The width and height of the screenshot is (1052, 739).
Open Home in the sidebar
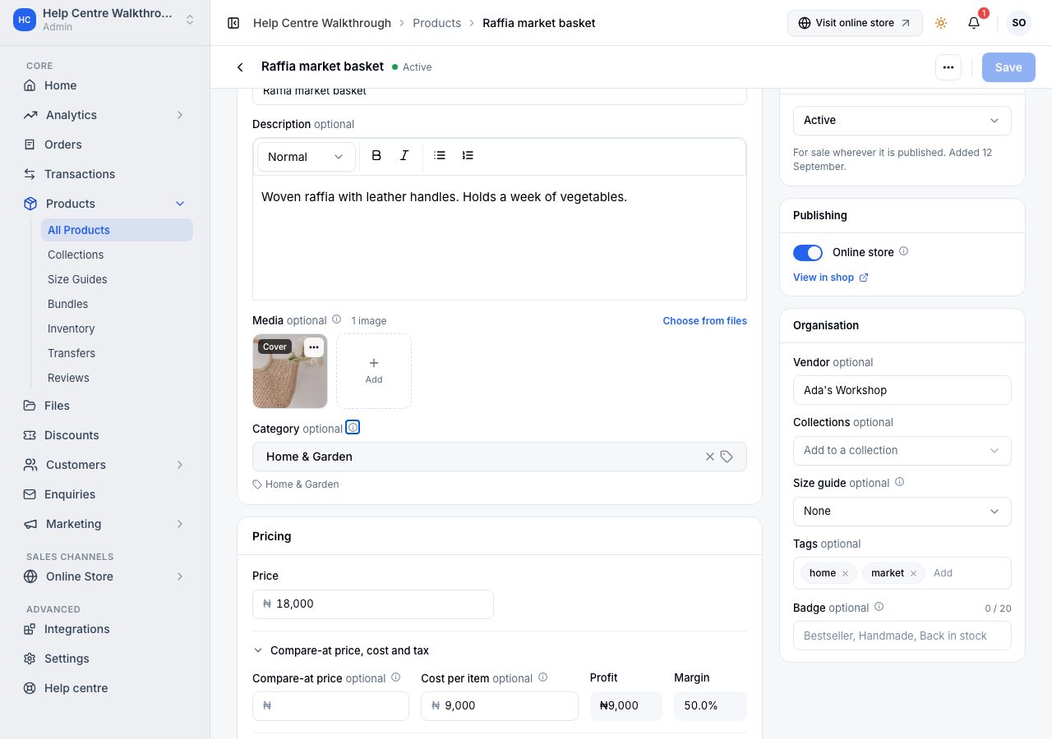(x=105, y=85)
